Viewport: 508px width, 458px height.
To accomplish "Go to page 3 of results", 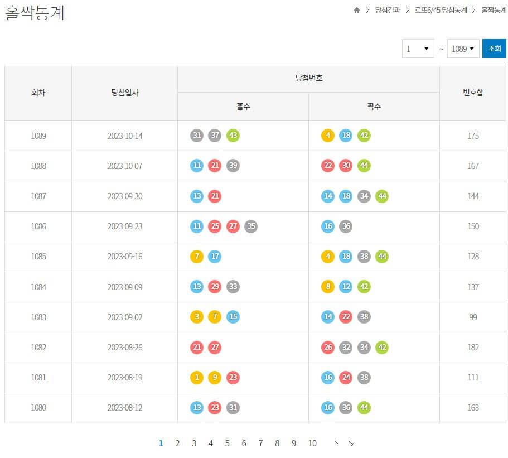I will click(193, 443).
